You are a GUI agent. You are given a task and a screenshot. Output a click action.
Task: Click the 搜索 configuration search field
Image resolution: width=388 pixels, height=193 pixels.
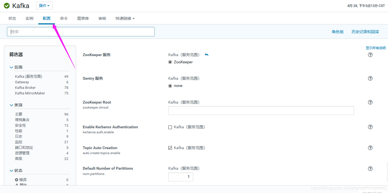(x=81, y=32)
